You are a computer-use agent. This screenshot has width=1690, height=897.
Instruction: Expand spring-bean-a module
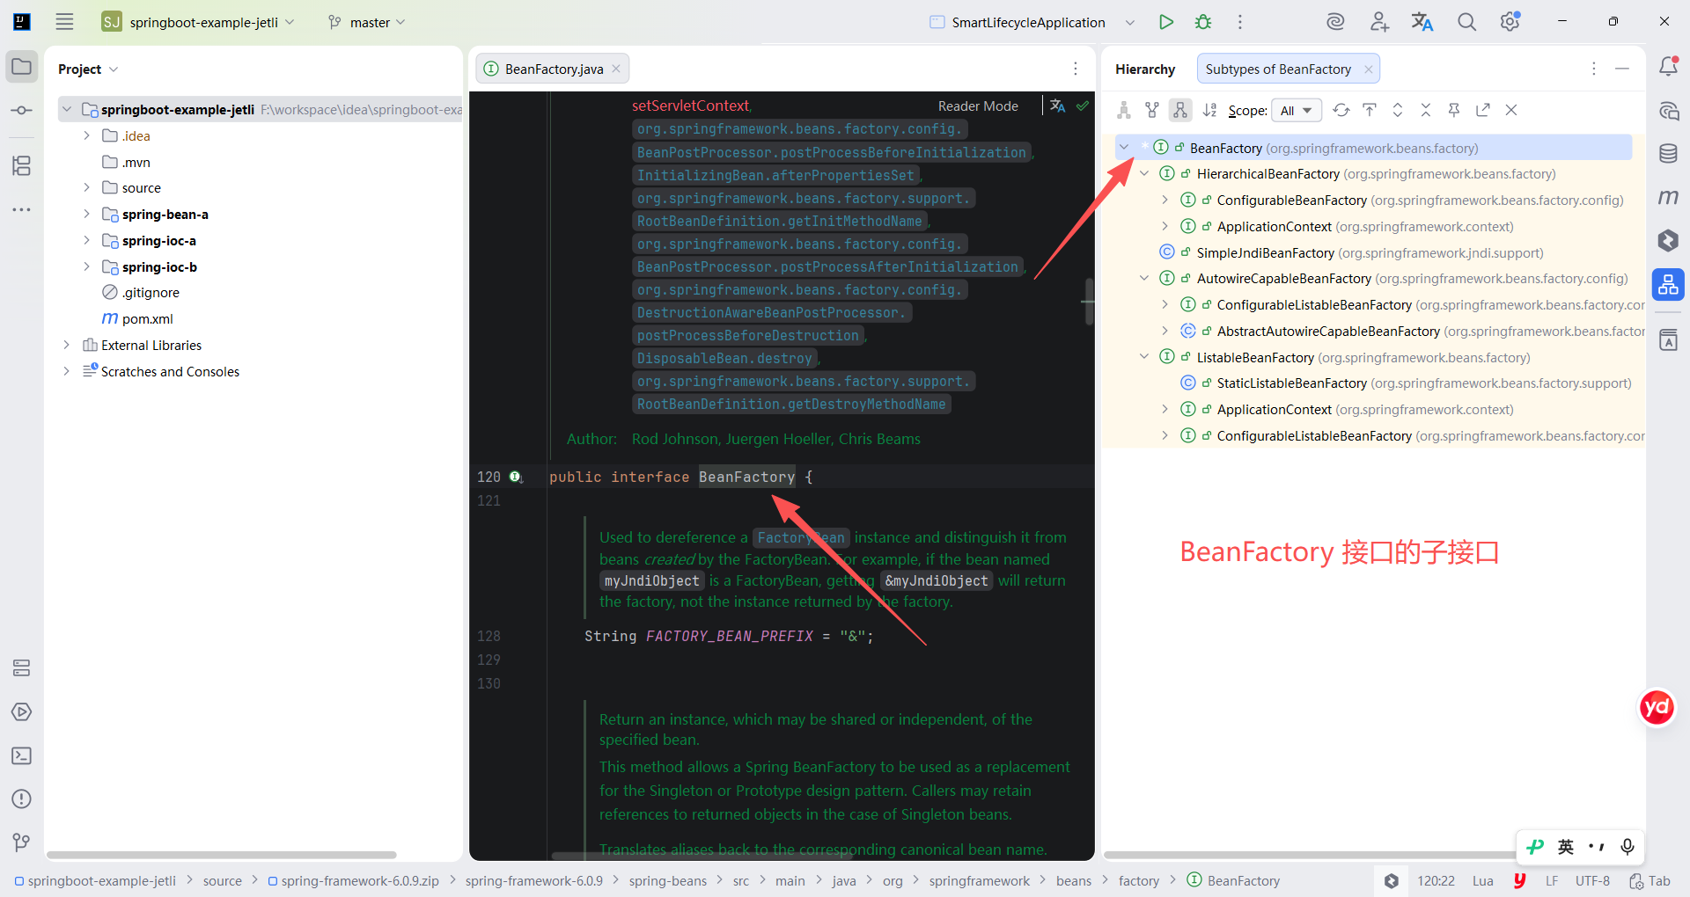pyautogui.click(x=86, y=214)
